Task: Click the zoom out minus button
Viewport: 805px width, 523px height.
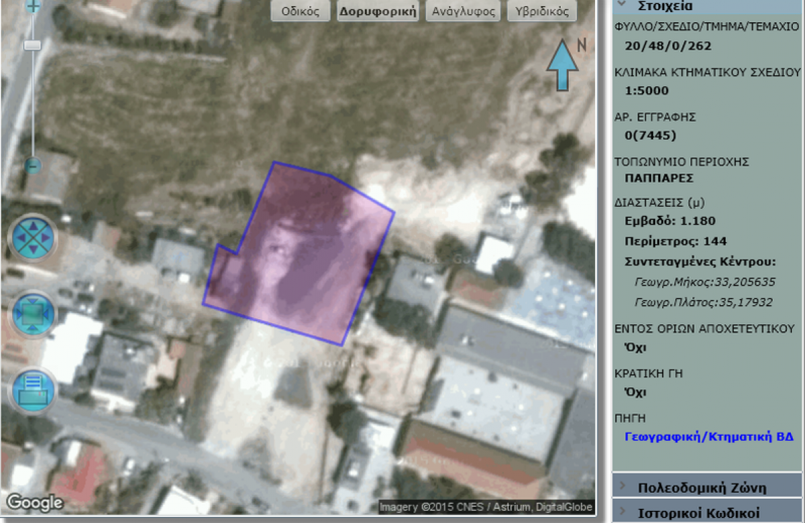Action: click(x=32, y=165)
